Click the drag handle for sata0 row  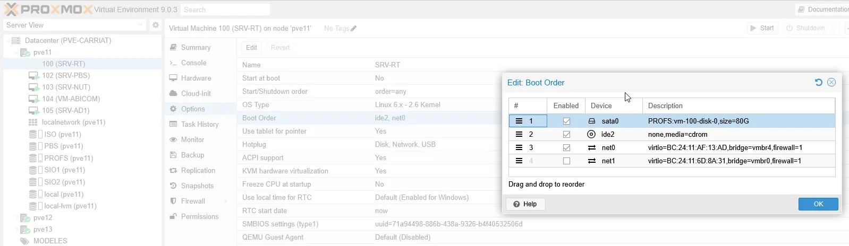(x=519, y=121)
